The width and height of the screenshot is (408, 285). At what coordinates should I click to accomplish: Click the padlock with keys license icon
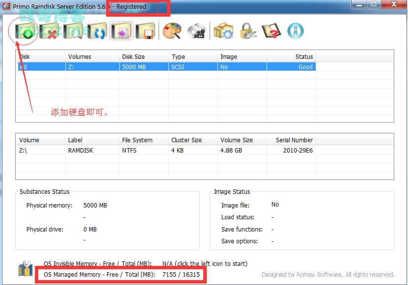(x=247, y=31)
